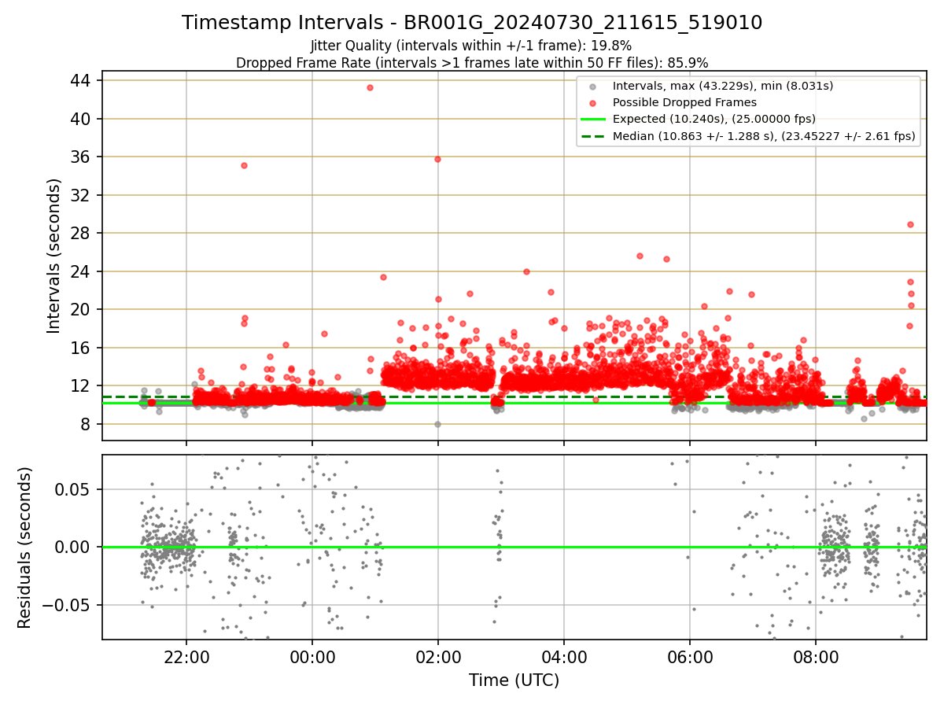Screen dimensions: 944x708
Task: Select the Dropped Frame Rate 85.9% line
Action: click(472, 62)
